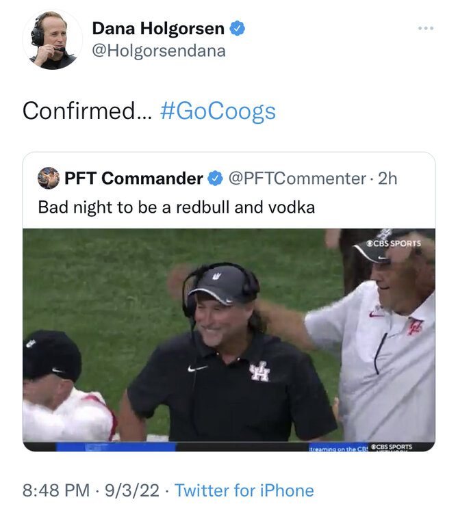
Task: Click the PFT Commander display name
Action: 133,179
